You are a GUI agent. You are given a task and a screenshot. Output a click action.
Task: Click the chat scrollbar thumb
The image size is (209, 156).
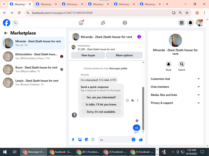[143, 109]
